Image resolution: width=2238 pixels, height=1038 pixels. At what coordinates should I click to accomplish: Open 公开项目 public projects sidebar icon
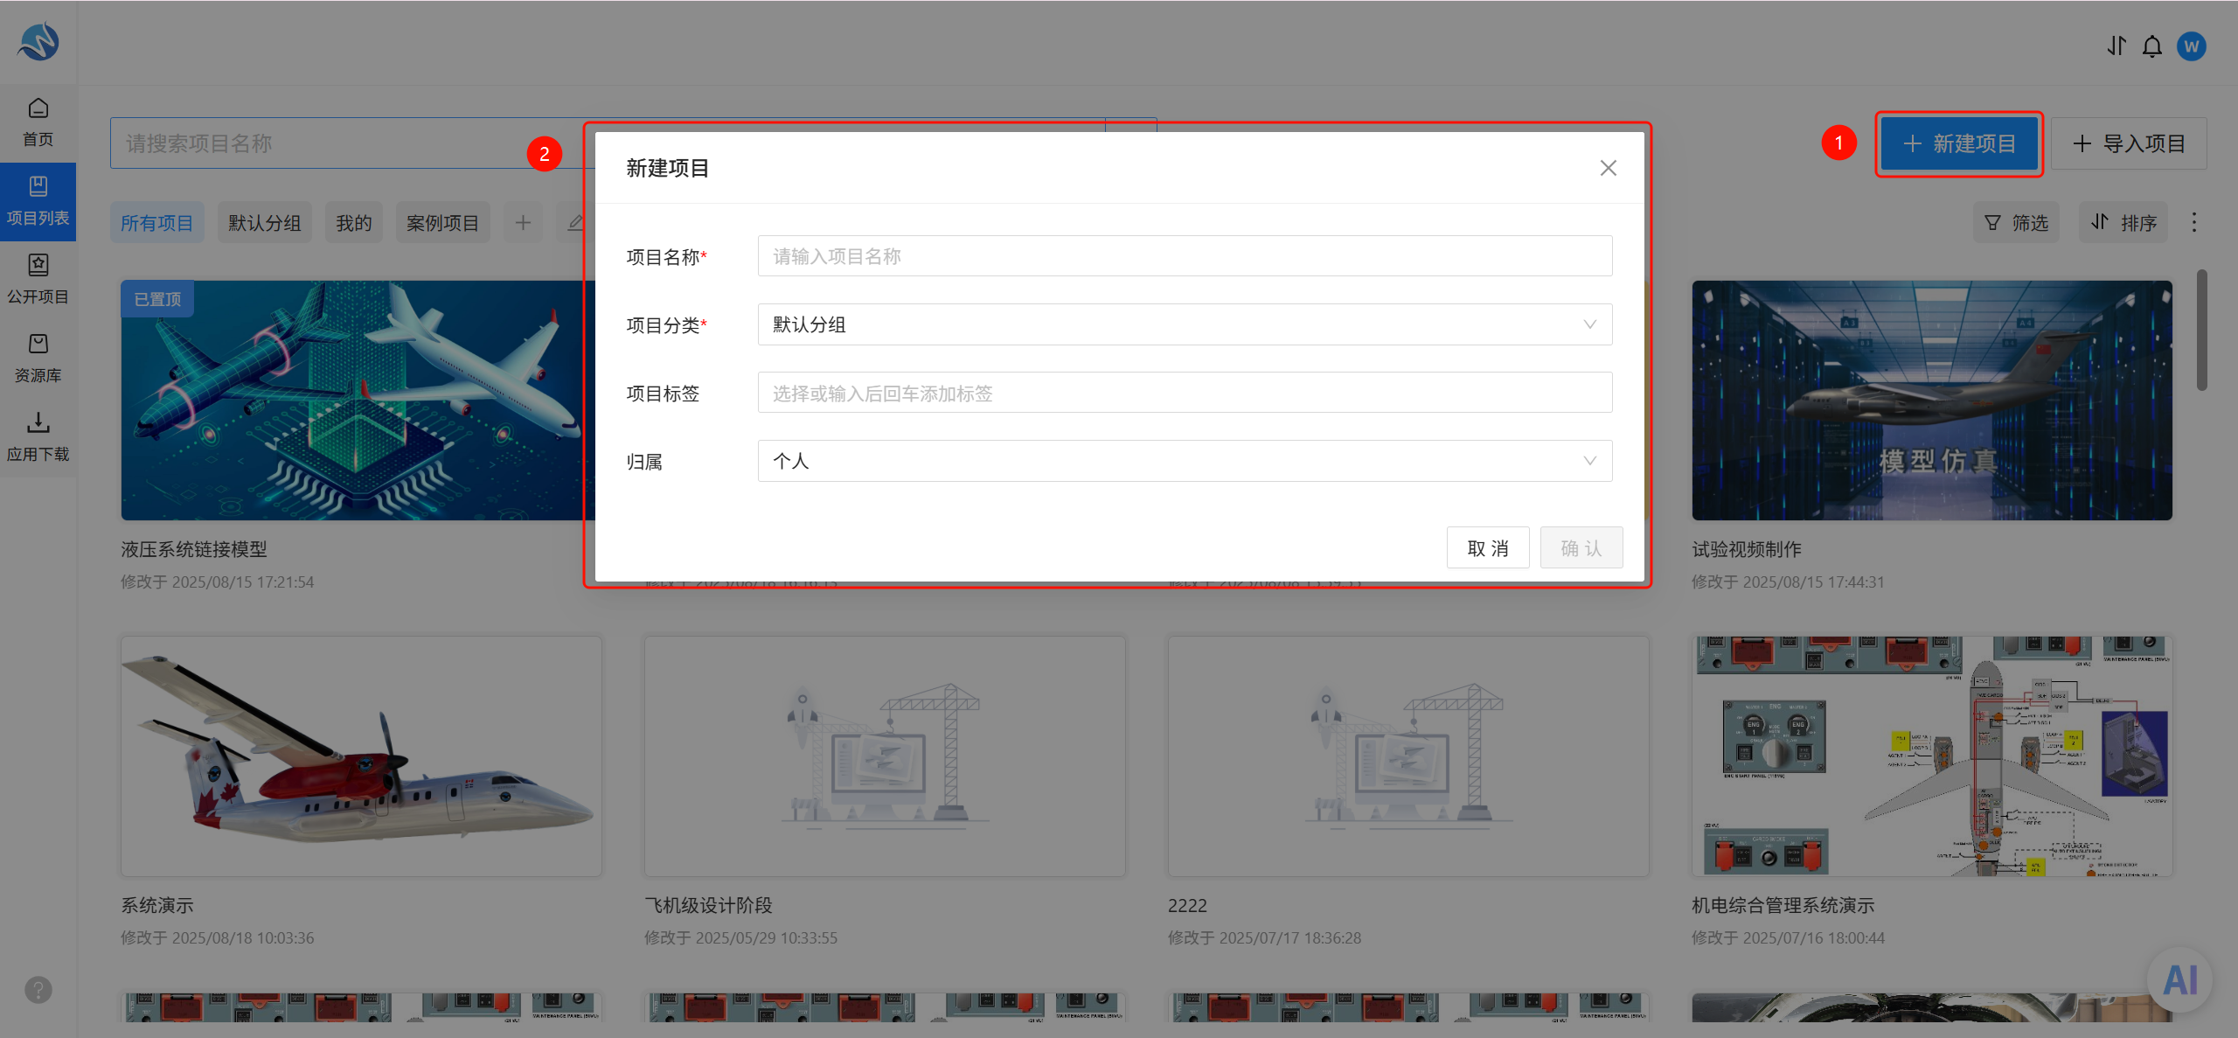pos(38,280)
